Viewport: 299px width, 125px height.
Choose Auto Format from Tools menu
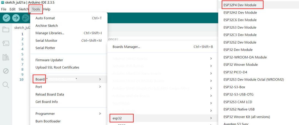click(69, 18)
